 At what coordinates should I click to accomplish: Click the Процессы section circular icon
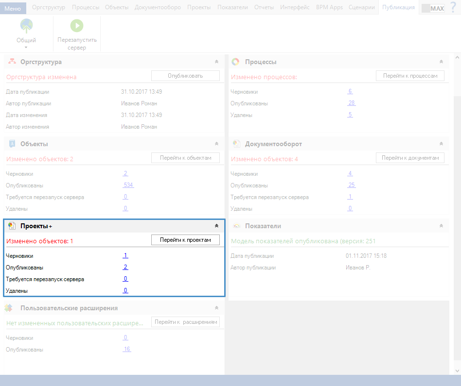235,62
